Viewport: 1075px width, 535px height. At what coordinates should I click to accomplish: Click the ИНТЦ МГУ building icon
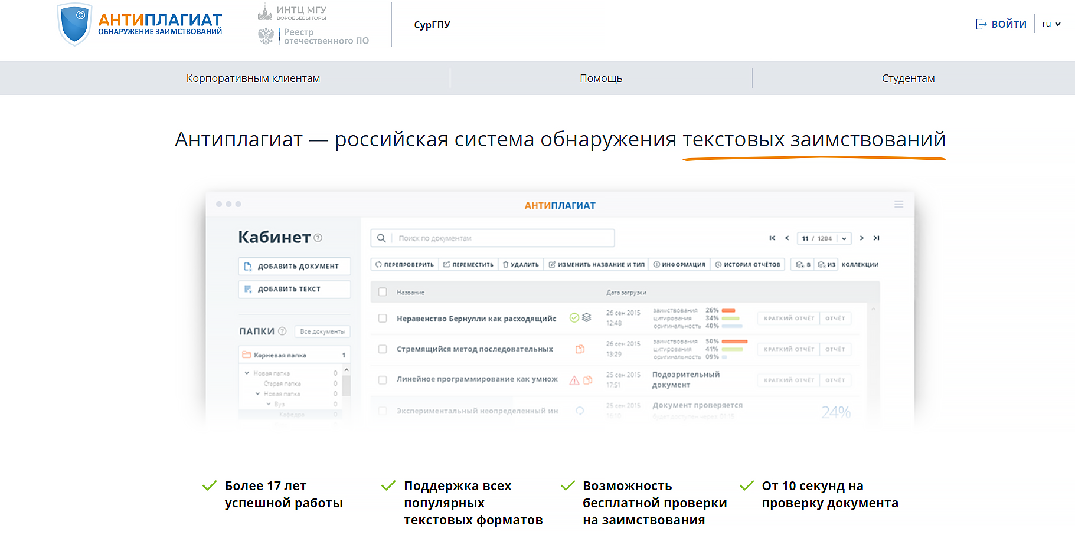(x=265, y=12)
